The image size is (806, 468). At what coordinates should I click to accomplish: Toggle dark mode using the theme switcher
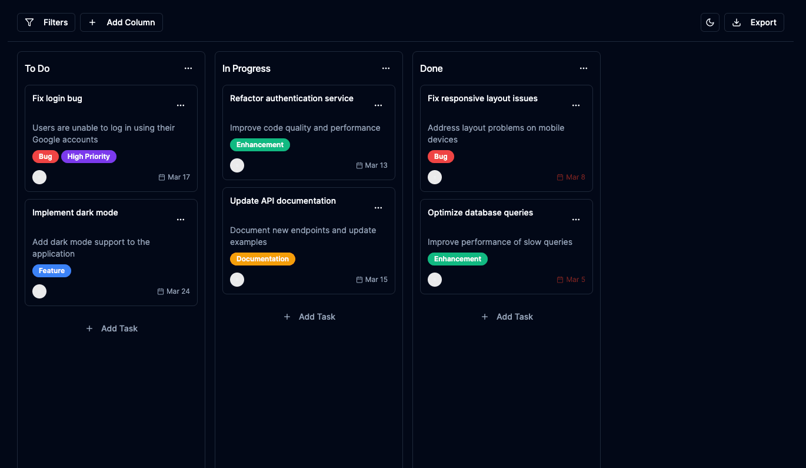[710, 22]
